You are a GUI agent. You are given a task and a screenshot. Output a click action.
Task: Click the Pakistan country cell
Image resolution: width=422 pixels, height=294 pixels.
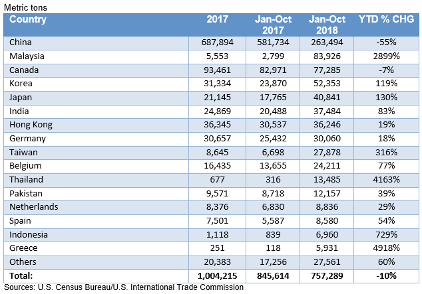click(x=27, y=193)
